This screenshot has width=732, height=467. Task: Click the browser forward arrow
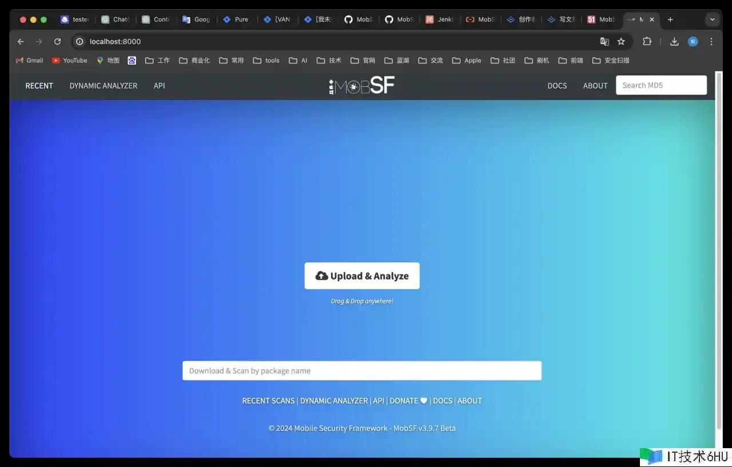click(39, 41)
